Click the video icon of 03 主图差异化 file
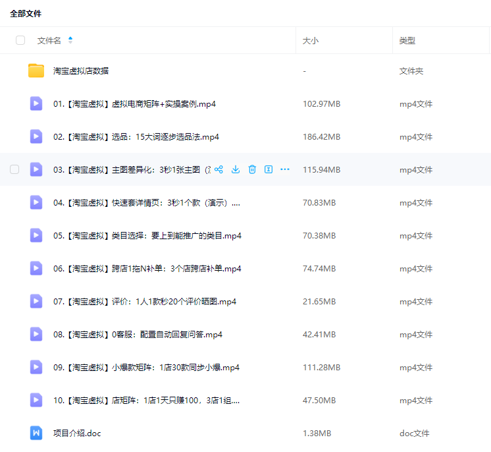 [x=36, y=169]
